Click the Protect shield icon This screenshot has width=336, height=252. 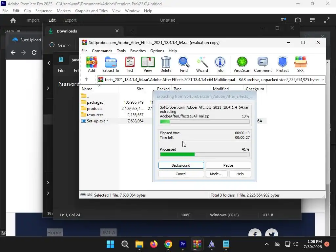(283, 64)
